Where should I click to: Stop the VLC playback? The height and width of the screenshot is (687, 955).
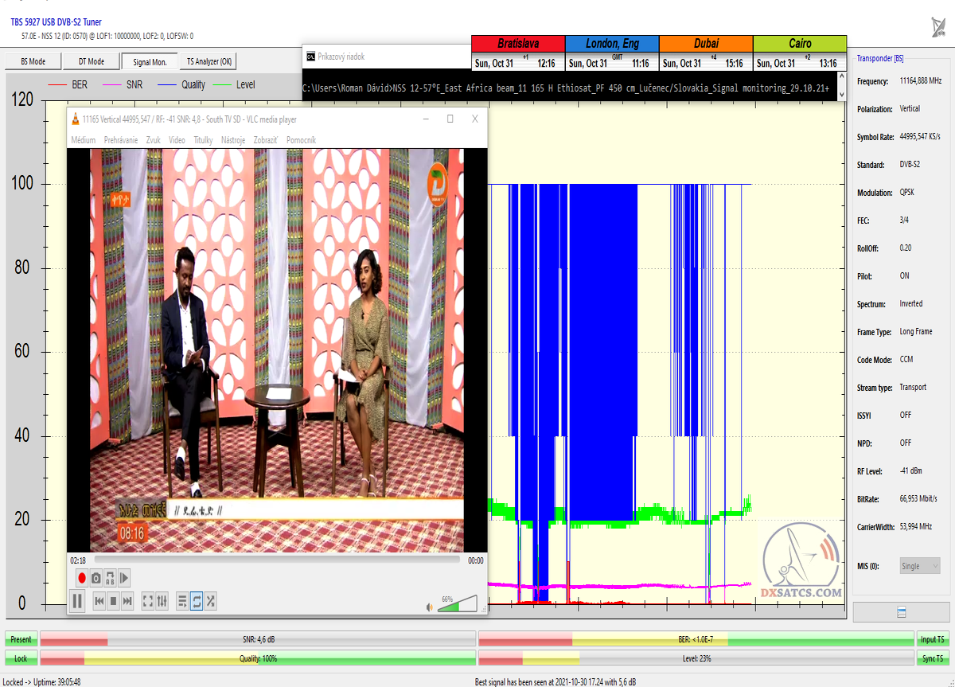[113, 601]
